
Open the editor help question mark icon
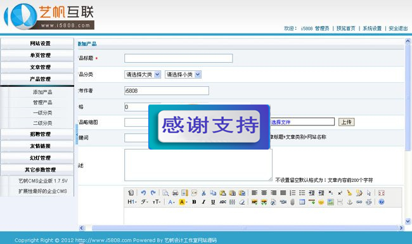click(x=382, y=202)
